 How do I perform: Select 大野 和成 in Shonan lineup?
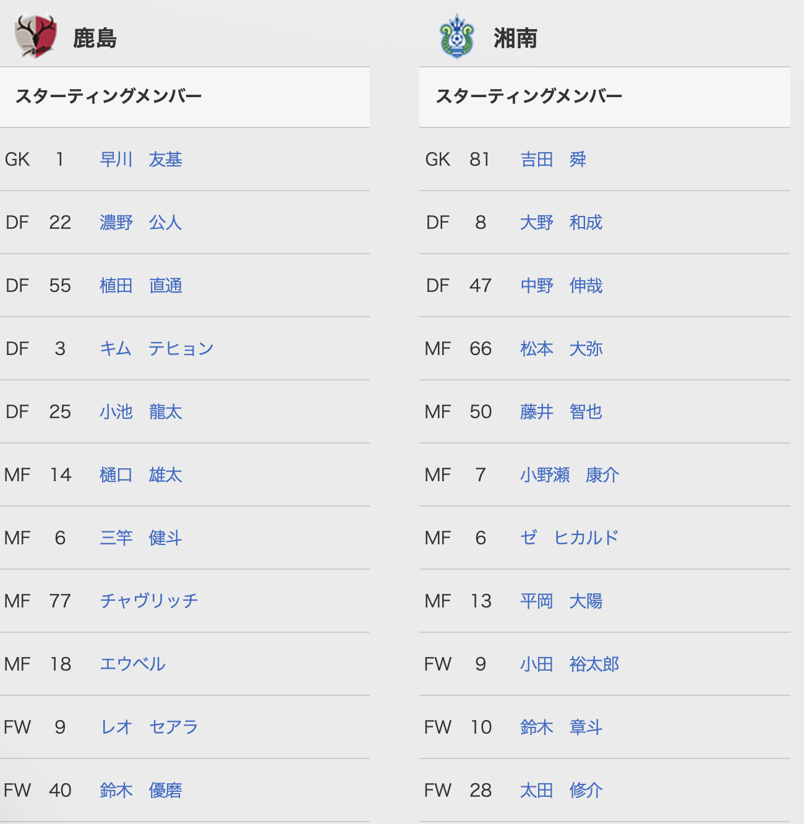click(x=562, y=223)
